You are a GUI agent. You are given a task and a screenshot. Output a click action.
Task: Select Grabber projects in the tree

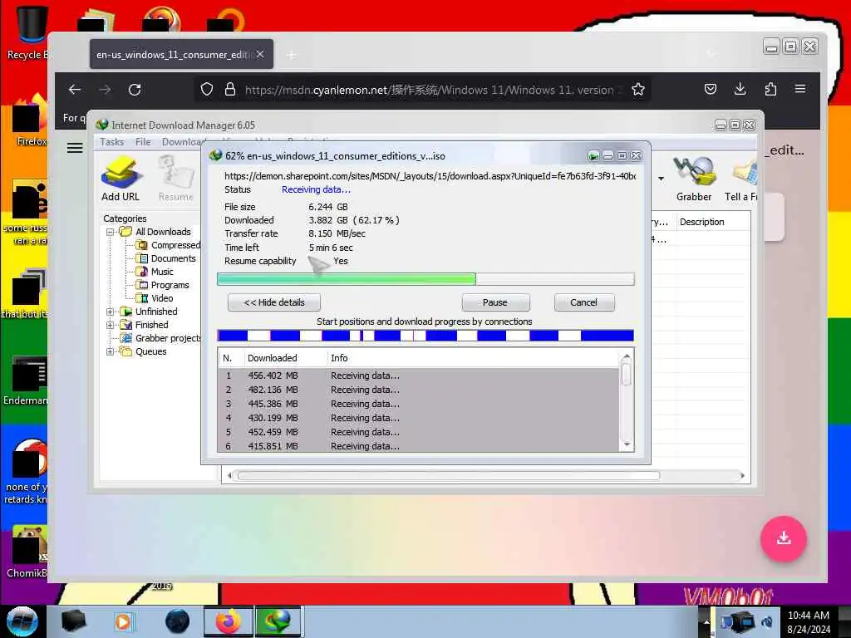tap(161, 338)
